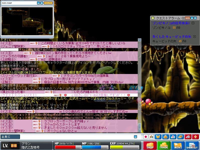The width and height of the screenshot is (200, 150).
Task: Maximize the quest alarm panel
Action: point(195,18)
